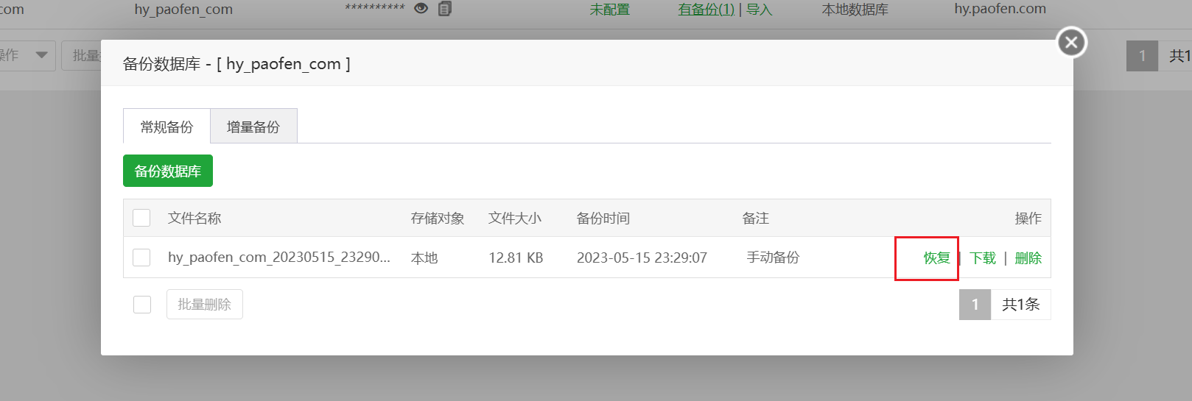
Task: Expand the operations dropdown arrow at top left
Action: click(x=41, y=55)
